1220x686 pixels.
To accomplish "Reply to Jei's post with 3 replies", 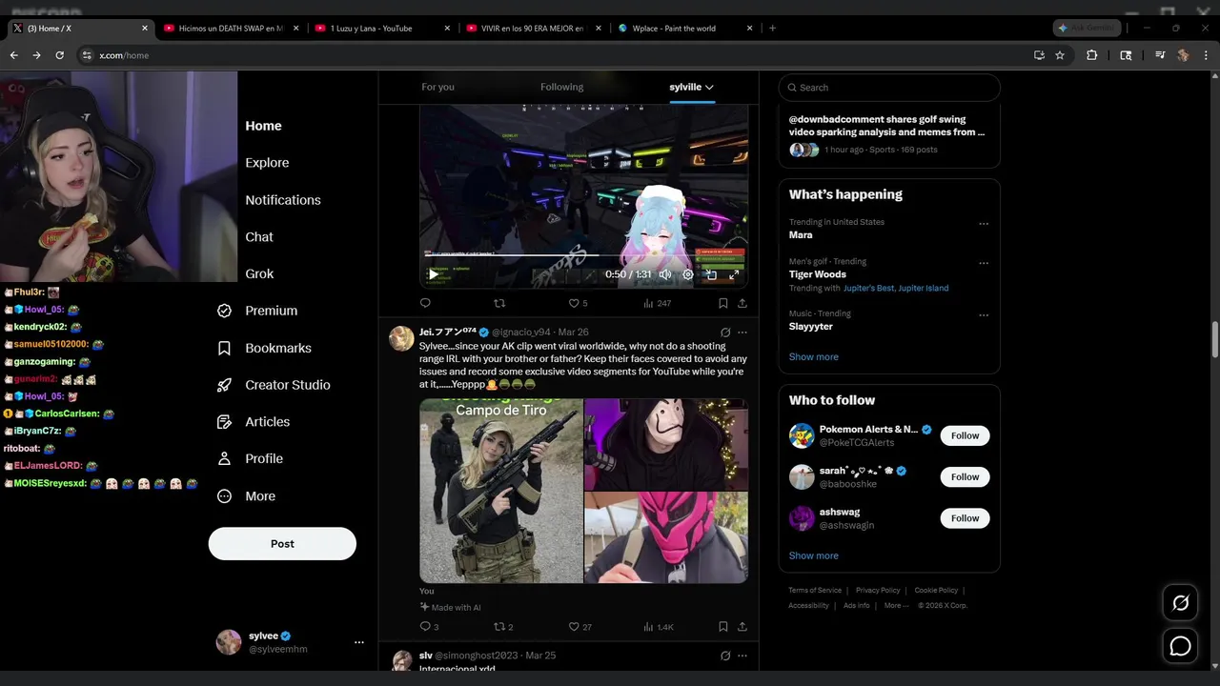I will pos(429,627).
